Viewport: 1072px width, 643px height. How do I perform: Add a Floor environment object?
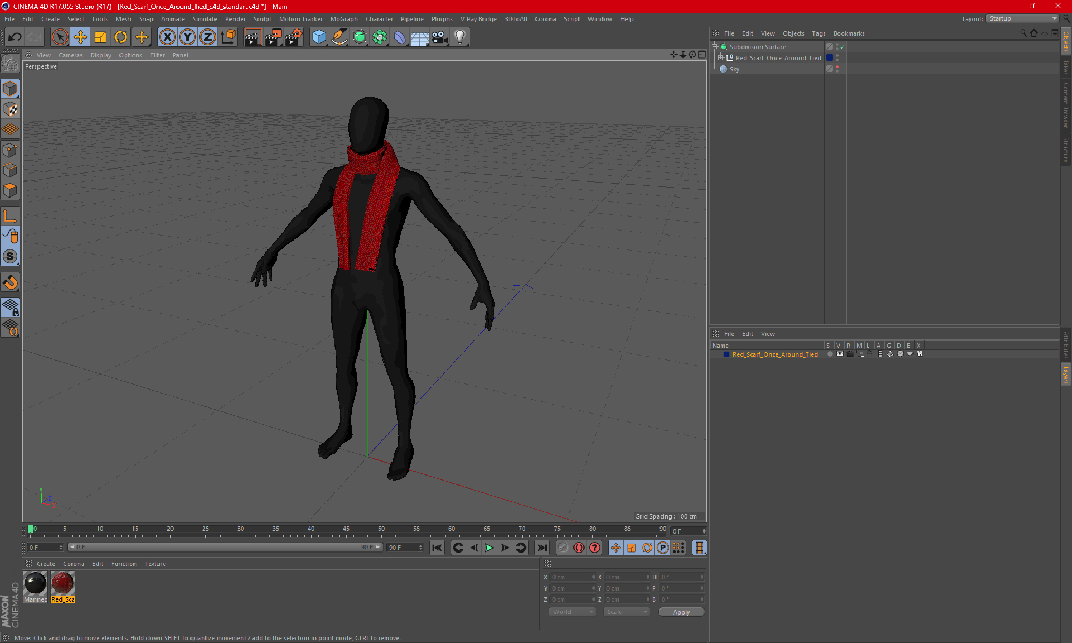pos(420,37)
